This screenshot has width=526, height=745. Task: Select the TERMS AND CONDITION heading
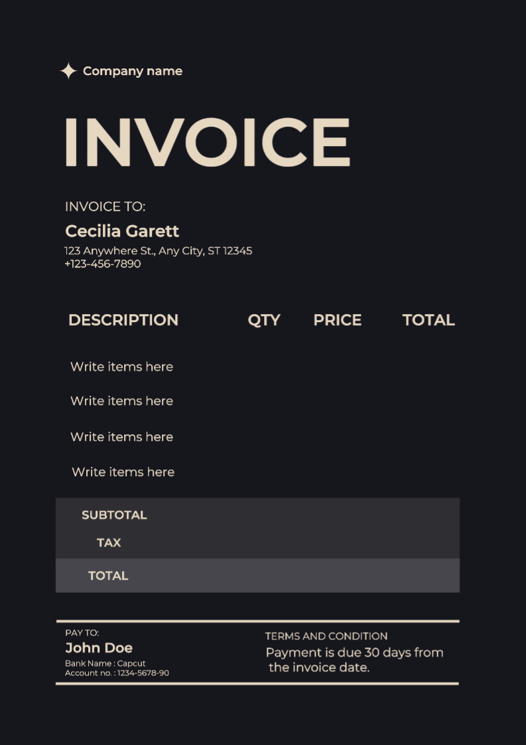(x=326, y=636)
